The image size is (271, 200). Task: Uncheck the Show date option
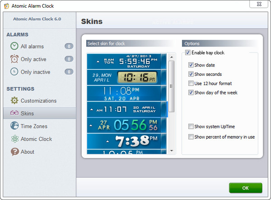pyautogui.click(x=191, y=65)
